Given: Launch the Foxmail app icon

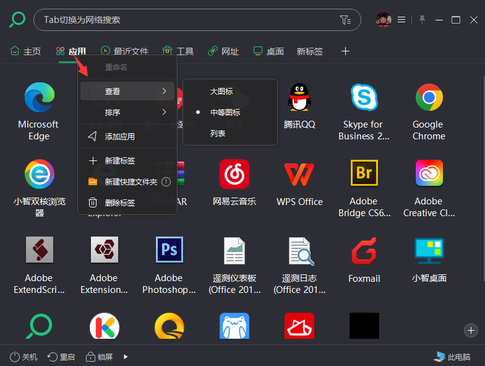Looking at the screenshot, I should tap(364, 251).
